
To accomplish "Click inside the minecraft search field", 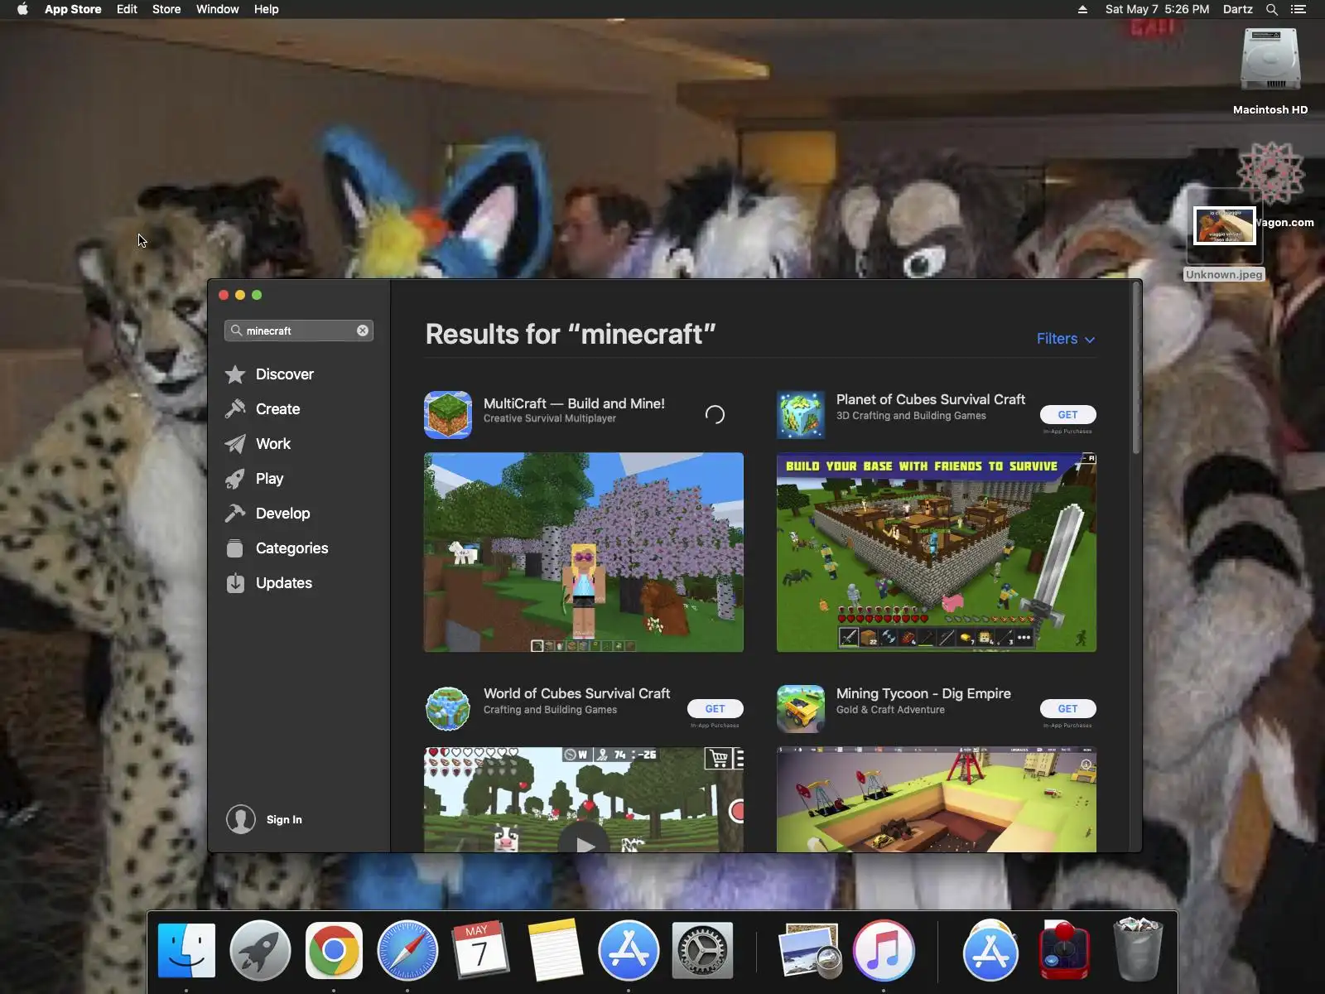I will [x=299, y=331].
